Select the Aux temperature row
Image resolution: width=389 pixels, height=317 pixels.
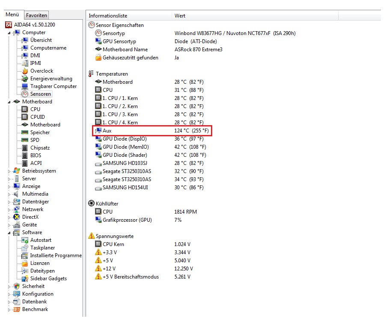pyautogui.click(x=152, y=130)
